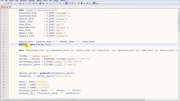Open the View menu

(x=17, y=1)
